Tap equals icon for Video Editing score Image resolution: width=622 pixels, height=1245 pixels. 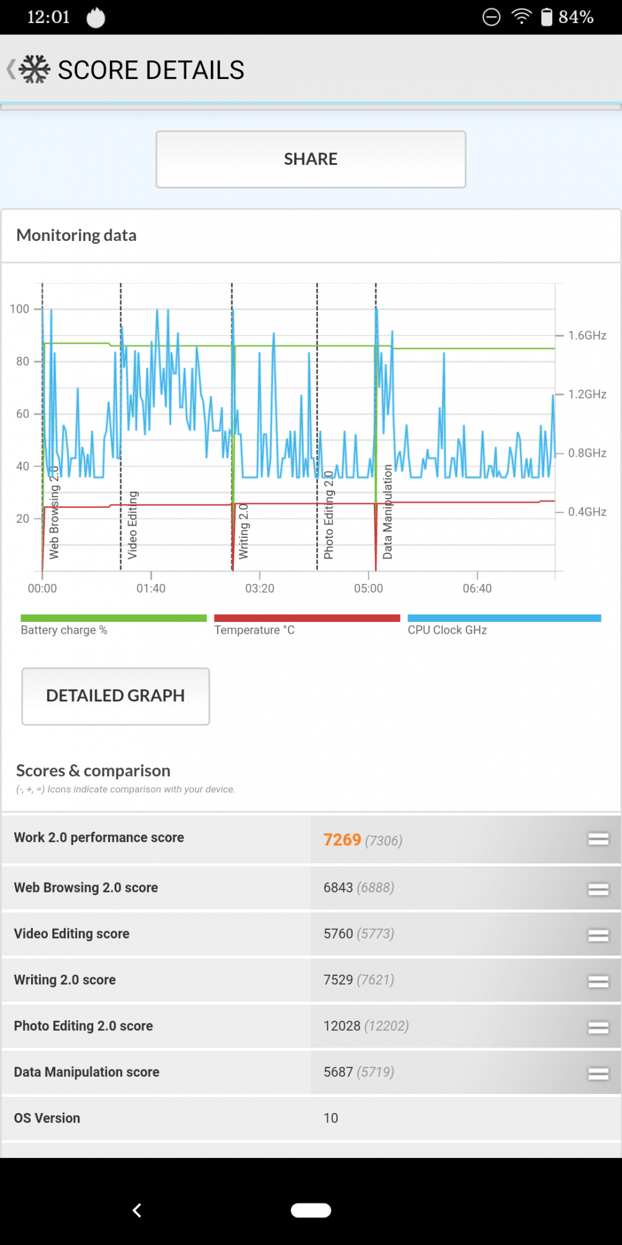point(598,935)
